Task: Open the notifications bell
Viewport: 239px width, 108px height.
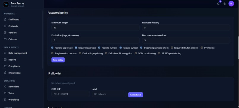Action: pos(218,4)
